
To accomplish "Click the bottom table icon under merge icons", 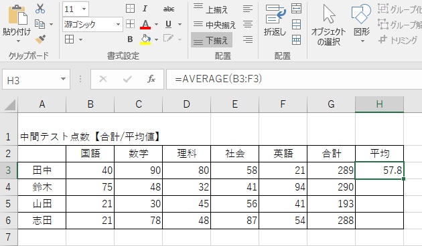I will pos(296,39).
